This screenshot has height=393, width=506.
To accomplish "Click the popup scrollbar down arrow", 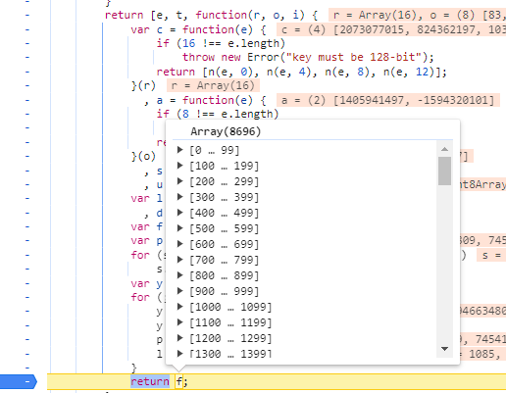I will [x=444, y=349].
